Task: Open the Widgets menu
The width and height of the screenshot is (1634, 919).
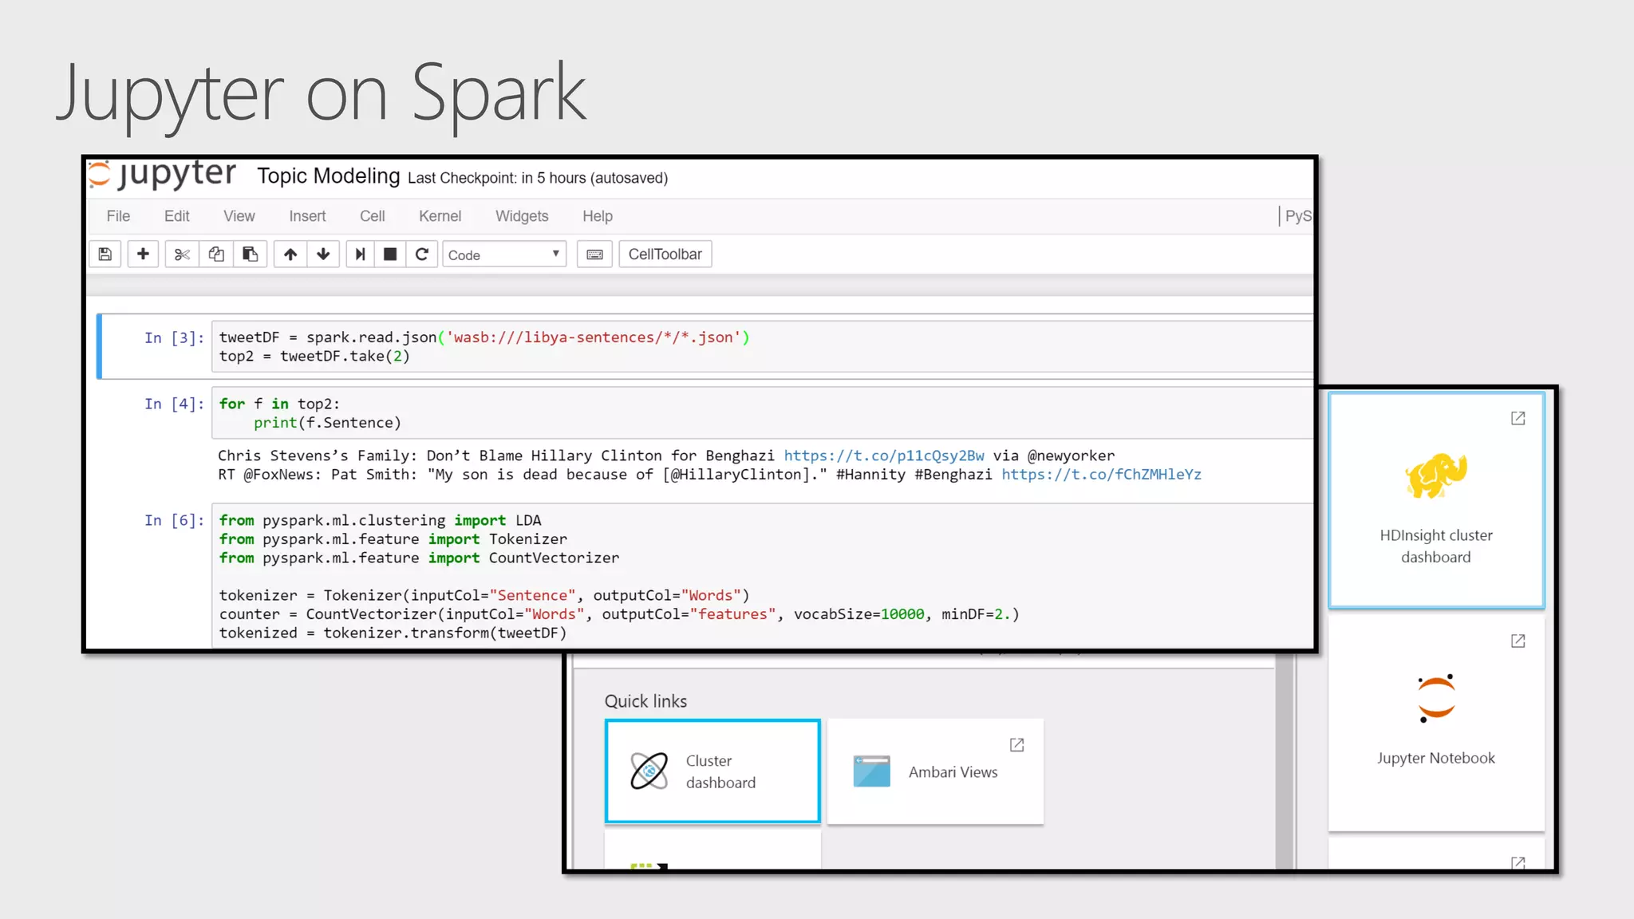Action: coord(522,216)
